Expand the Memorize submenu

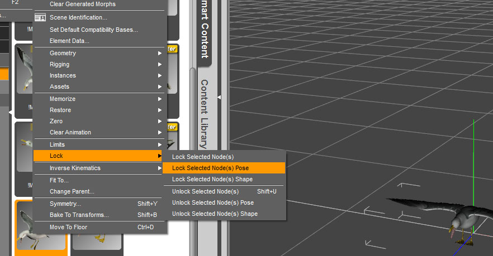pyautogui.click(x=99, y=99)
